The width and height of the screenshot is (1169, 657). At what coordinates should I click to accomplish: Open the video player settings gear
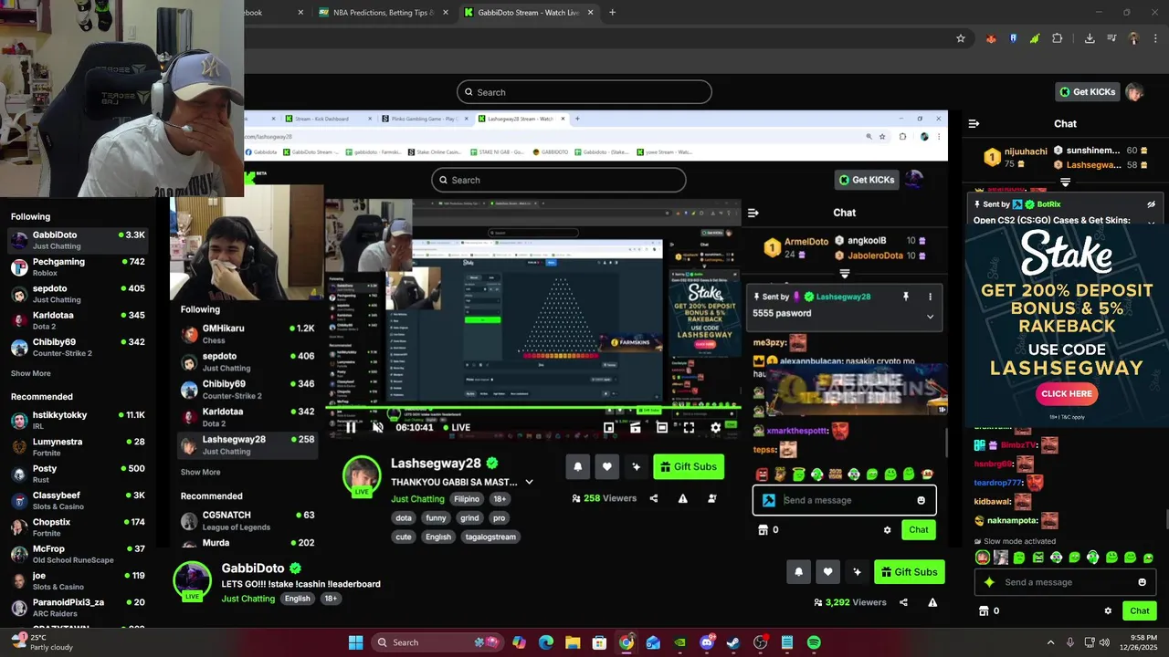[x=716, y=427]
